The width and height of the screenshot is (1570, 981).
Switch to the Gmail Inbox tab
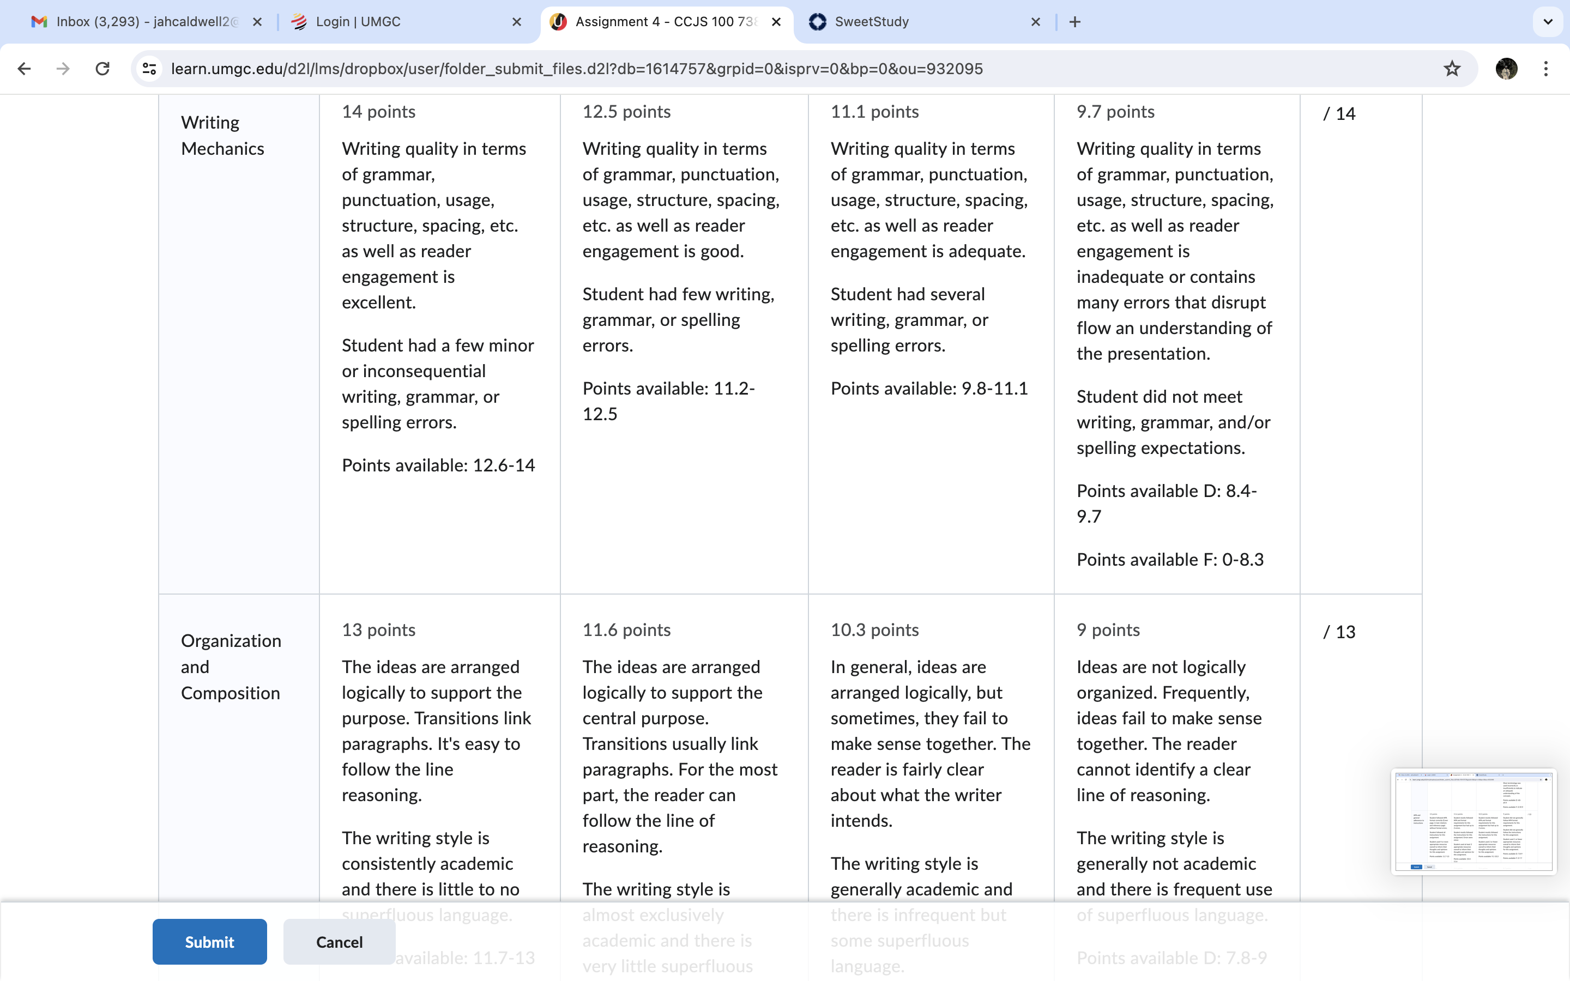click(x=147, y=22)
